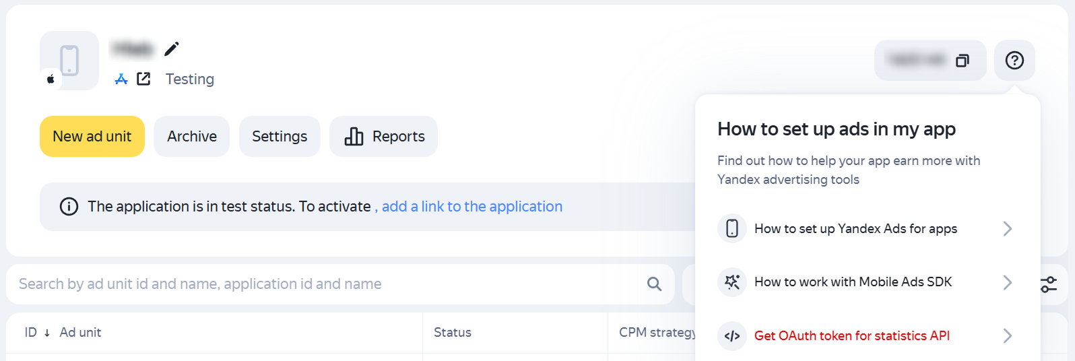Click the chevron next to Mobile Ads SDK
This screenshot has width=1075, height=361.
pyautogui.click(x=1008, y=282)
